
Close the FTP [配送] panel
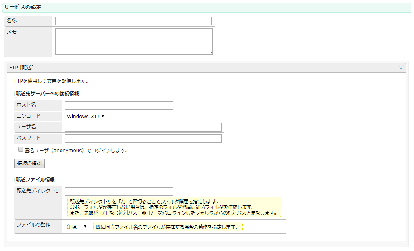(x=401, y=68)
